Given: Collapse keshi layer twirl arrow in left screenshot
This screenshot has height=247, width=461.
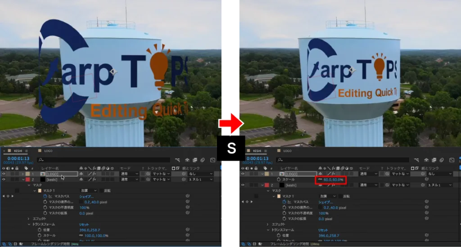Looking at the screenshot, I should point(23,180).
